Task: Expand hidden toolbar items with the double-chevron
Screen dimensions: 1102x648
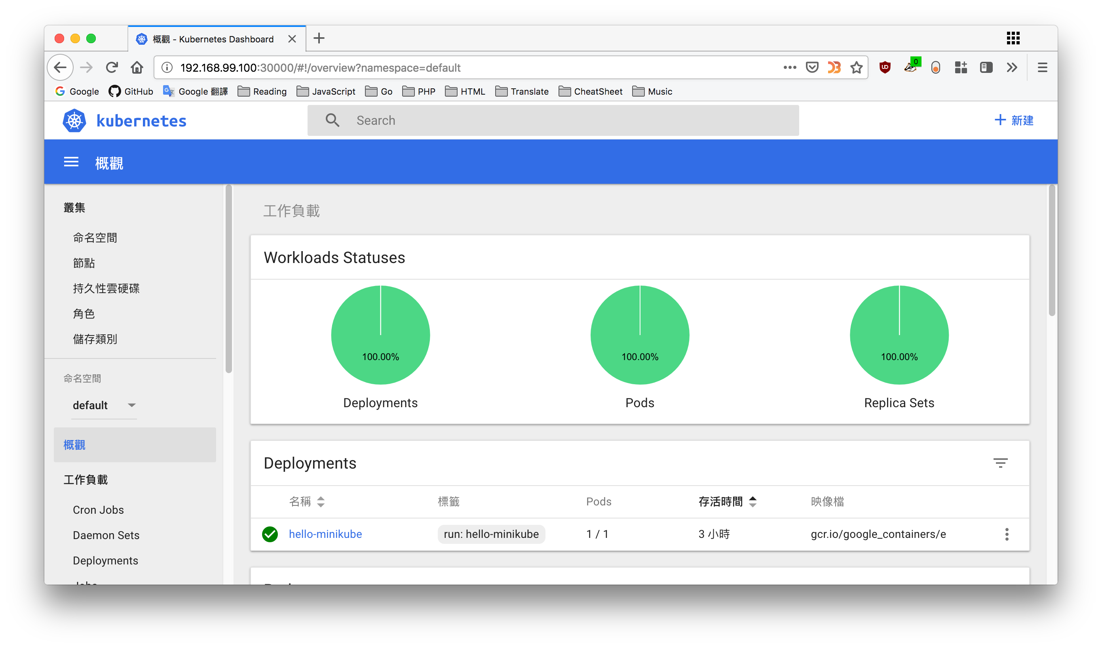Action: coord(1012,67)
